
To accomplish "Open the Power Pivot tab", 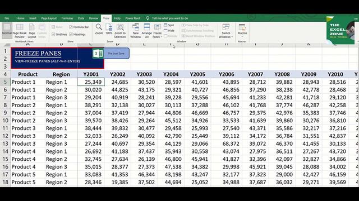I will (x=132, y=18).
